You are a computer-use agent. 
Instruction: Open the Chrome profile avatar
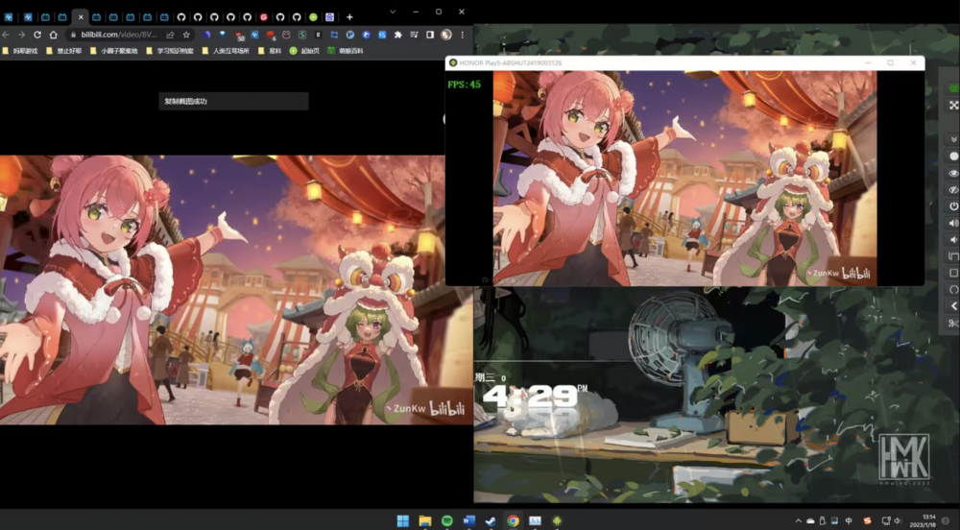(x=446, y=35)
